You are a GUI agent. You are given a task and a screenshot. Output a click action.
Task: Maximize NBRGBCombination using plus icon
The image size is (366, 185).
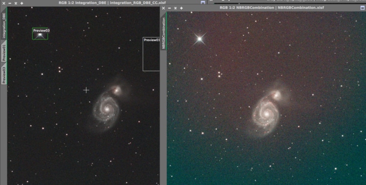[x=182, y=8]
